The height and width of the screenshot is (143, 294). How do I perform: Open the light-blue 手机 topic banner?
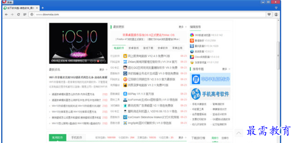click(x=210, y=79)
